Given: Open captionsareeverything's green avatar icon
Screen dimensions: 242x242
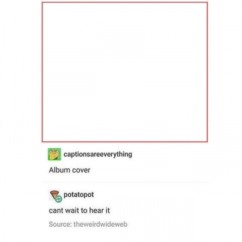Looking at the screenshot, I should coord(54,154).
